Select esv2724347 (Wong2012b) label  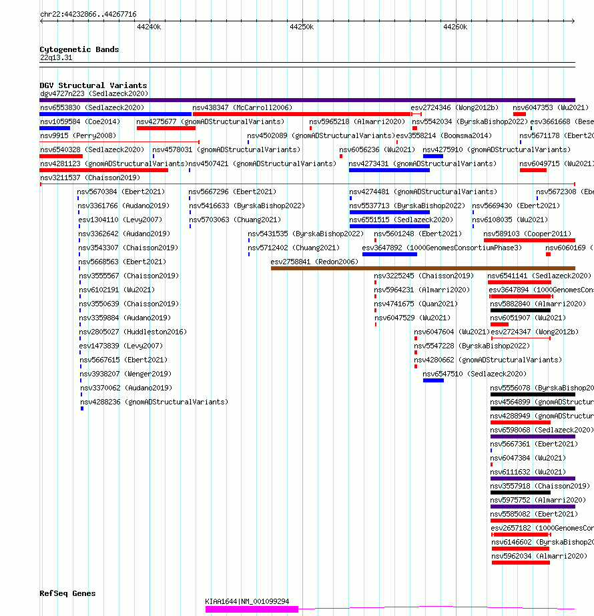point(535,332)
